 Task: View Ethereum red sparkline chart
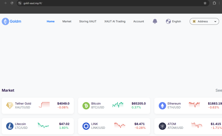[x=194, y=105]
